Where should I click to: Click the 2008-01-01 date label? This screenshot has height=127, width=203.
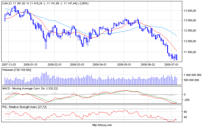point(30,65)
